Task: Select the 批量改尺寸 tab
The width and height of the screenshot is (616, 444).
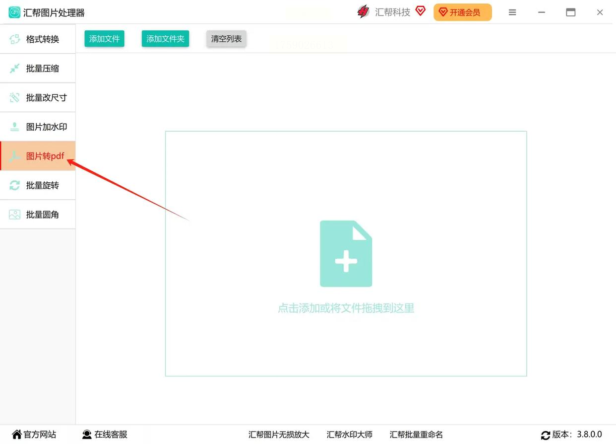Action: [x=38, y=98]
